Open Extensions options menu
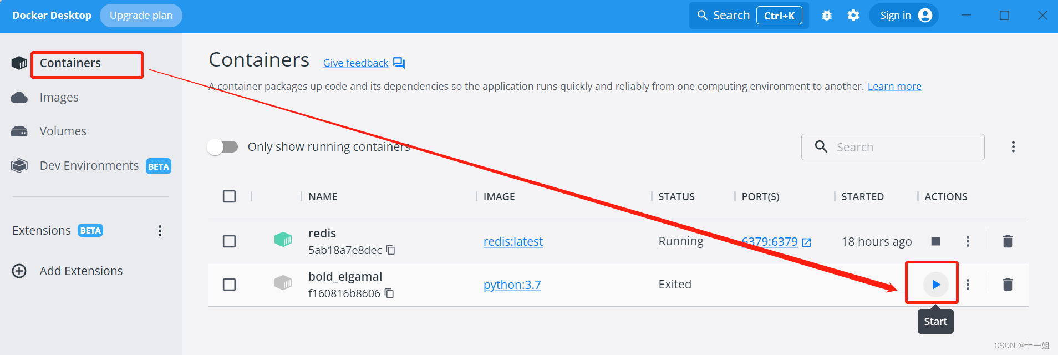1058x355 pixels. (160, 231)
